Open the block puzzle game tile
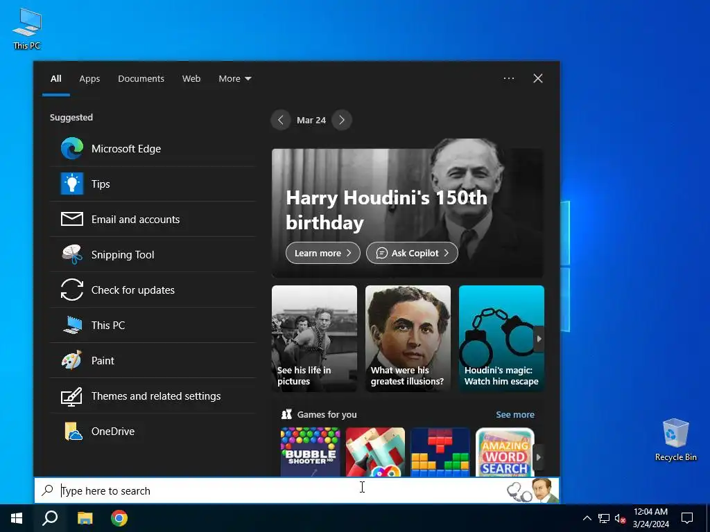 tap(440, 452)
